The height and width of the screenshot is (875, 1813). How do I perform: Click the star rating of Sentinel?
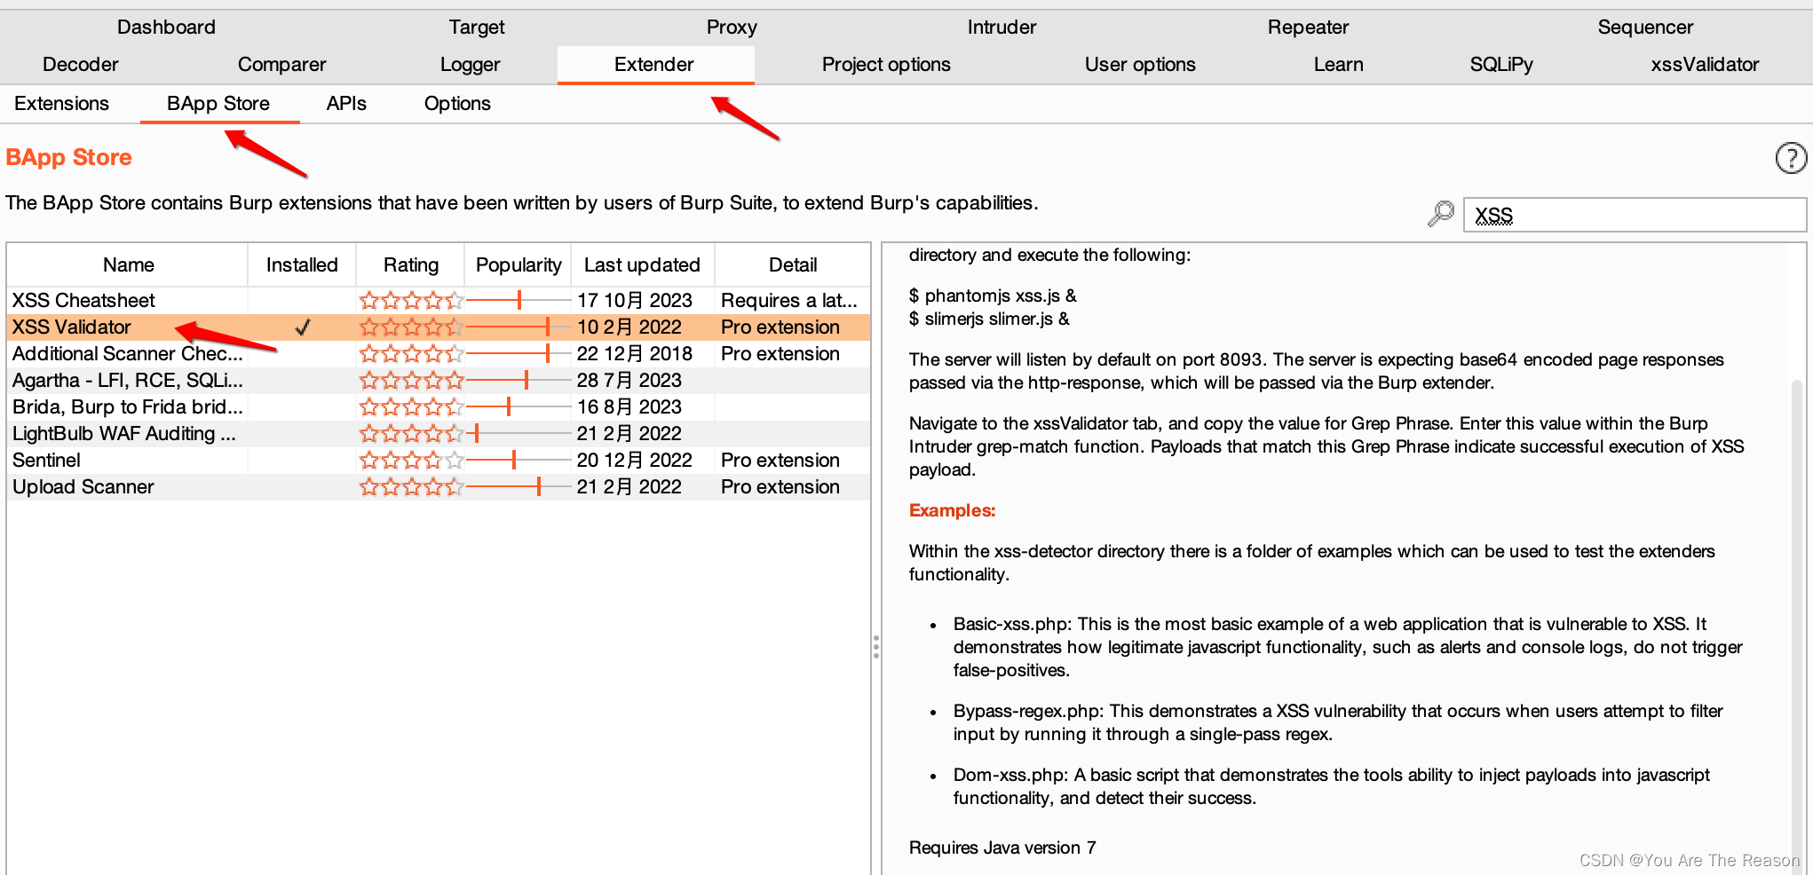[411, 460]
